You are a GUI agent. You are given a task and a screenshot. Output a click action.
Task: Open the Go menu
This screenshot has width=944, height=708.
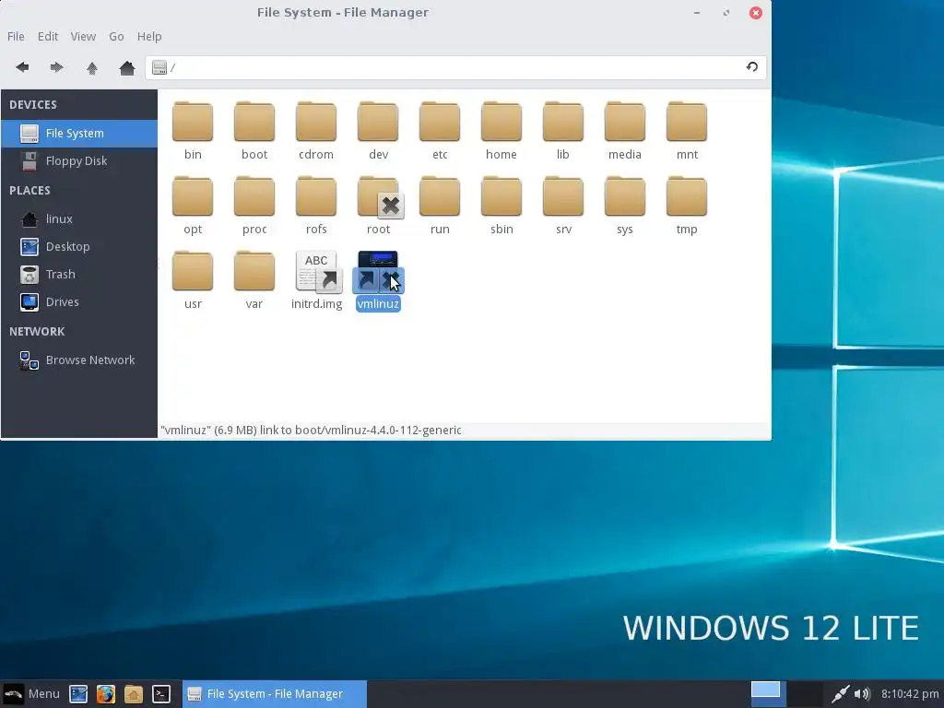click(116, 36)
